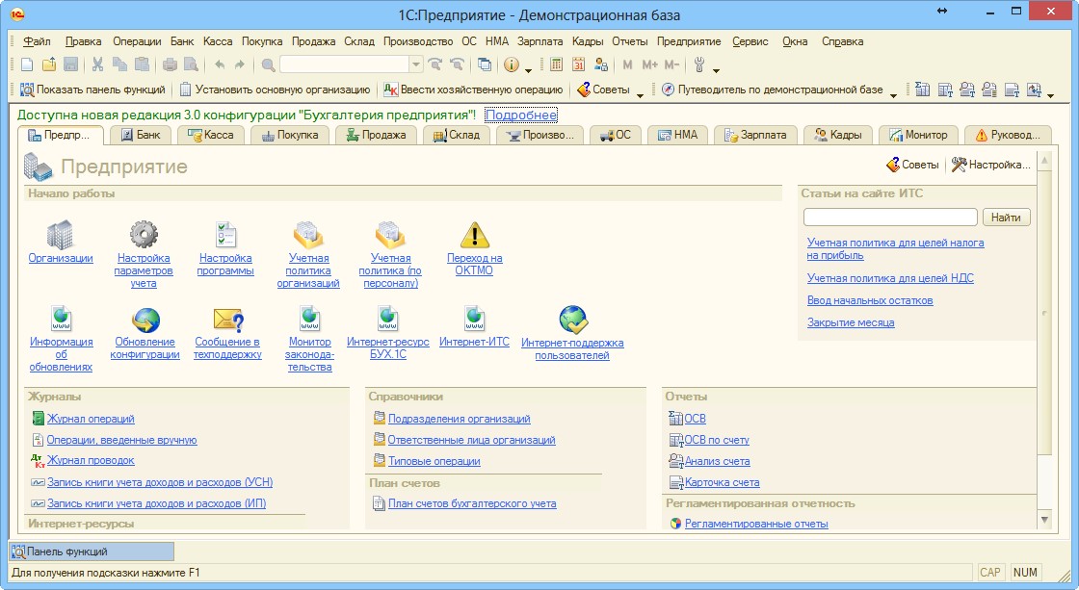Open the calendar toolbar icon
This screenshot has height=590, width=1079.
[x=579, y=64]
